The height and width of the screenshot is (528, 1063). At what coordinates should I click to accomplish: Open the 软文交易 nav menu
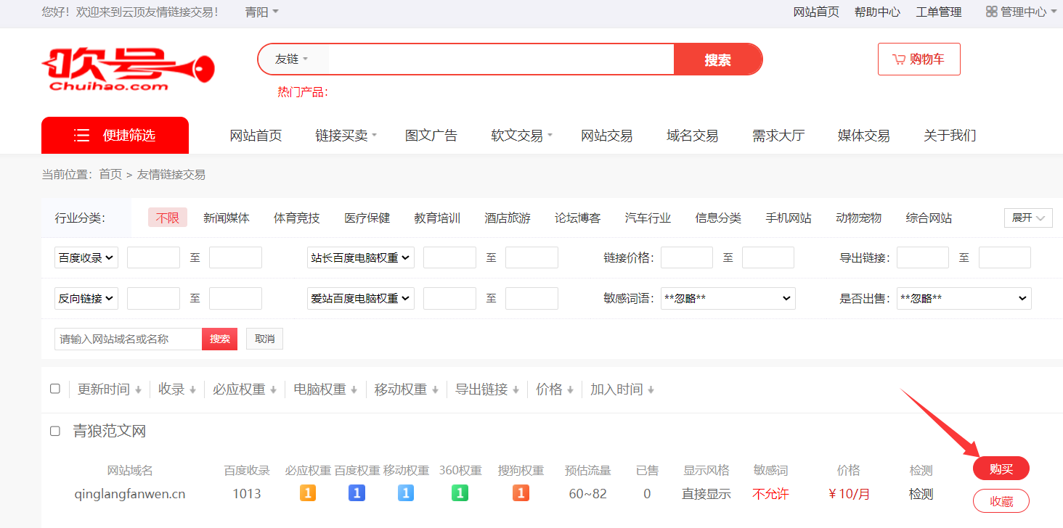(521, 136)
